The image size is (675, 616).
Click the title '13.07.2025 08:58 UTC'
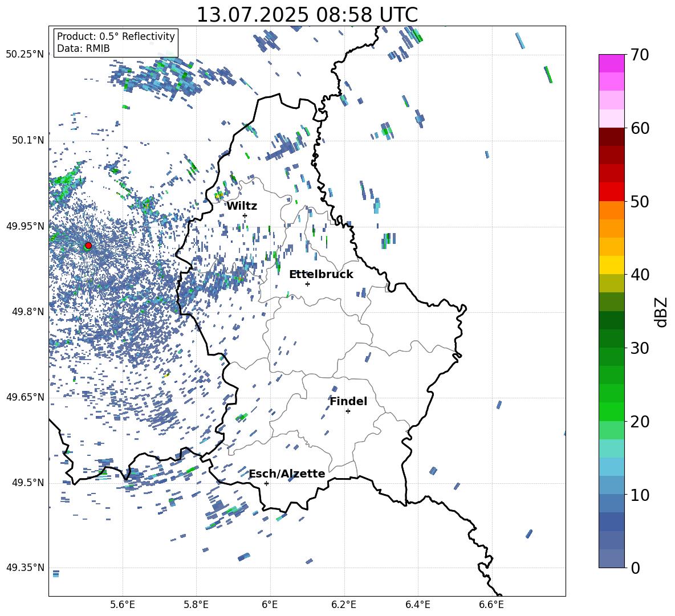pyautogui.click(x=307, y=15)
